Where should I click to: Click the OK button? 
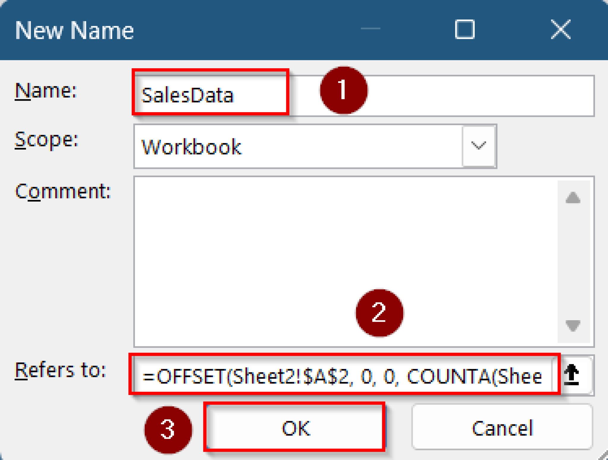295,428
